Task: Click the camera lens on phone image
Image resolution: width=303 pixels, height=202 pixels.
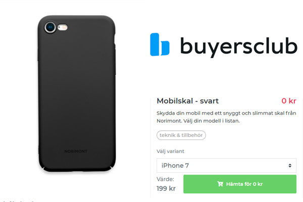Action: [50, 27]
